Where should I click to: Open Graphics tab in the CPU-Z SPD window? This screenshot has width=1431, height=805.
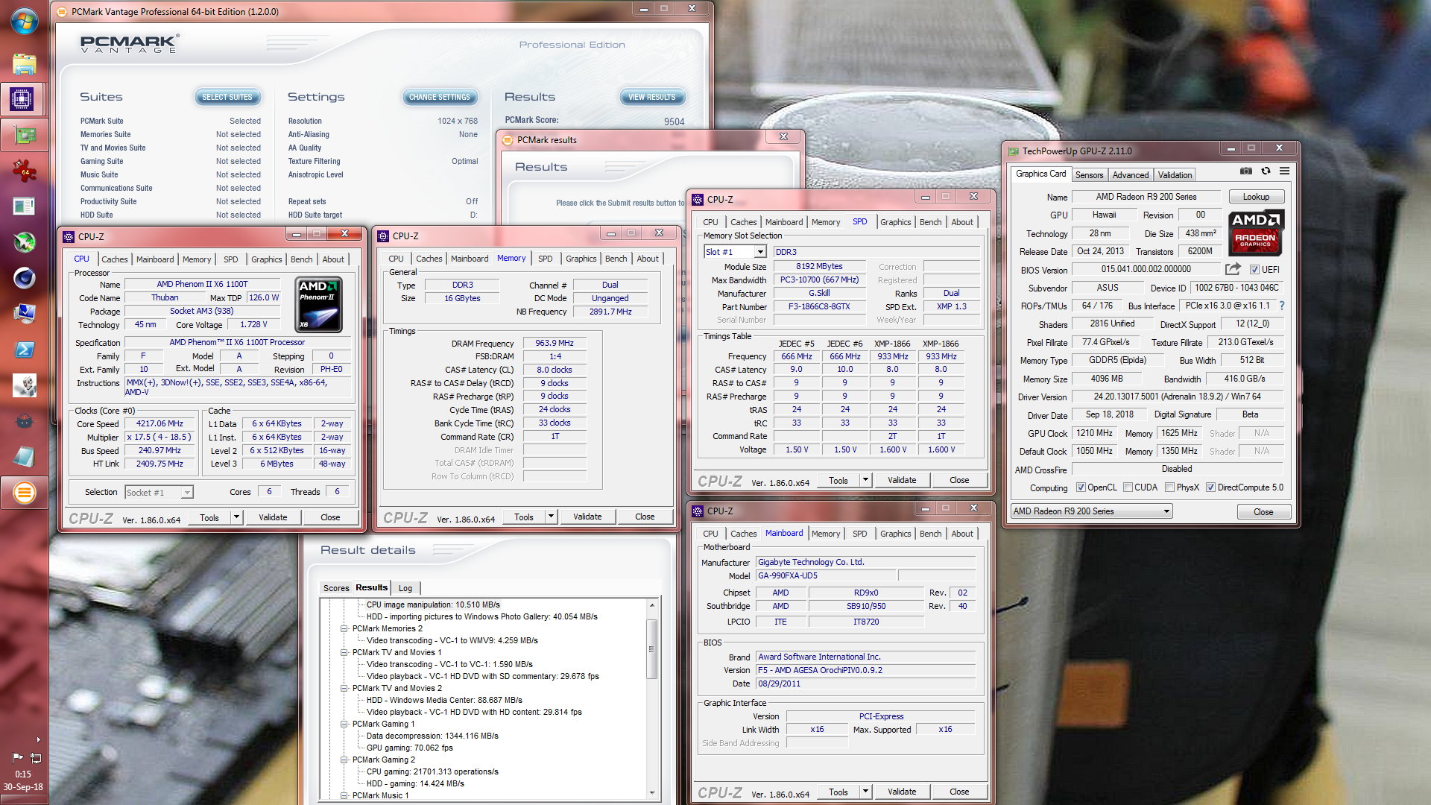coord(895,222)
